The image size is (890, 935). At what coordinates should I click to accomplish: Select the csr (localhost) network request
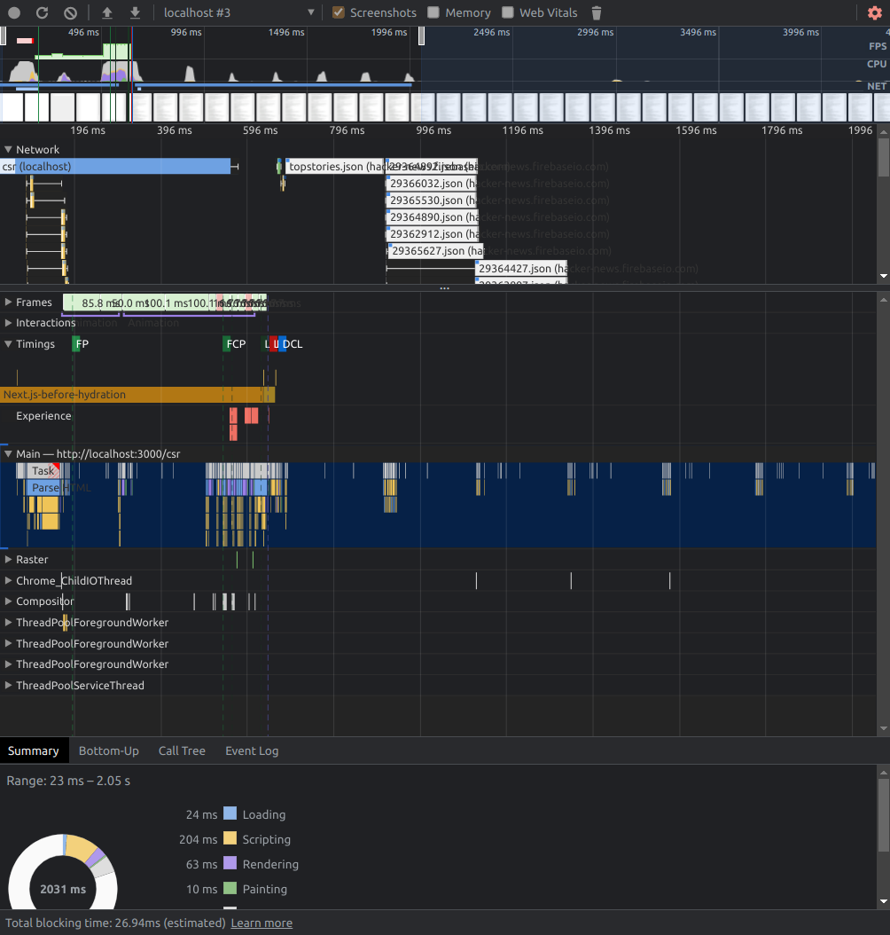tap(115, 167)
